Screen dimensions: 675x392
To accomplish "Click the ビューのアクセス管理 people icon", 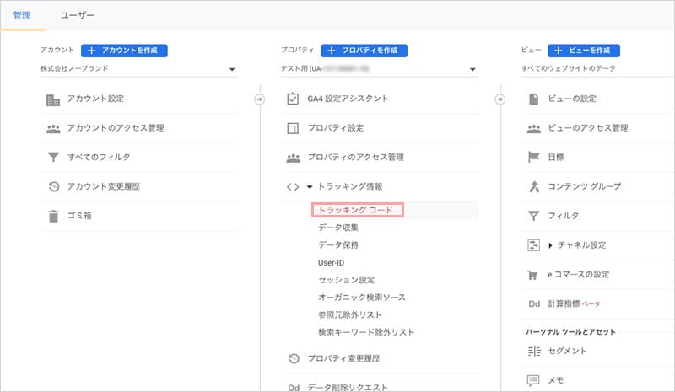I will 534,128.
